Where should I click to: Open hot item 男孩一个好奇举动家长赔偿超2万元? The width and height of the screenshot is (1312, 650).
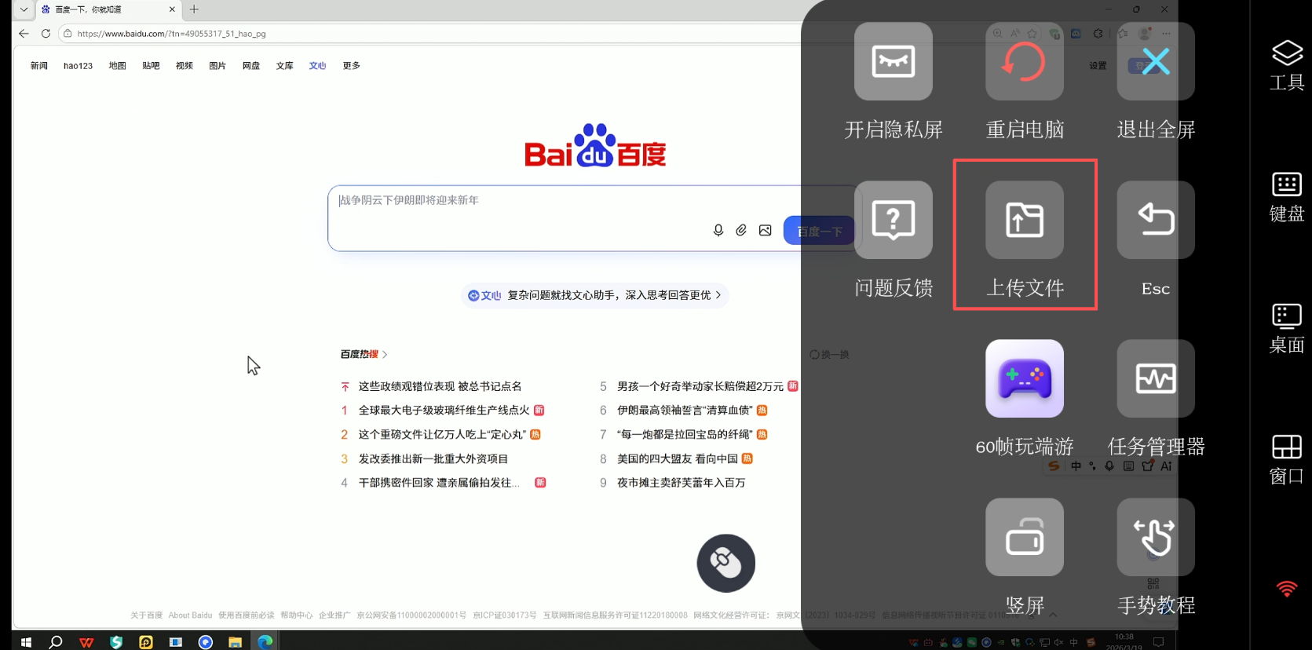700,386
